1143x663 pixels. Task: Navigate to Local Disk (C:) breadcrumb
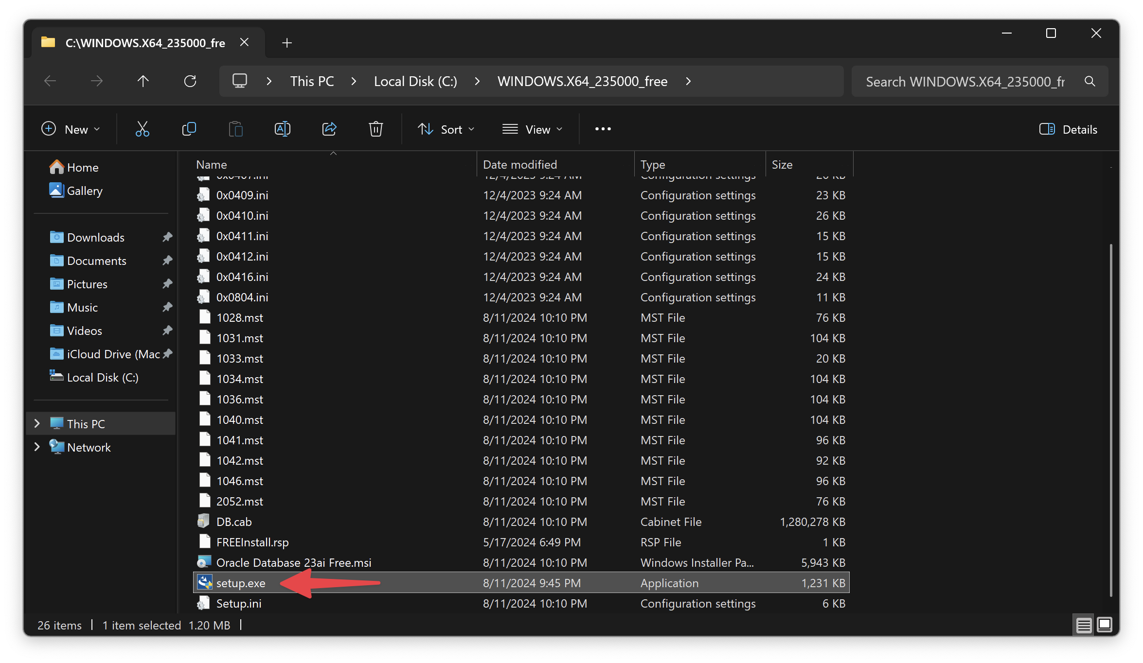click(415, 81)
